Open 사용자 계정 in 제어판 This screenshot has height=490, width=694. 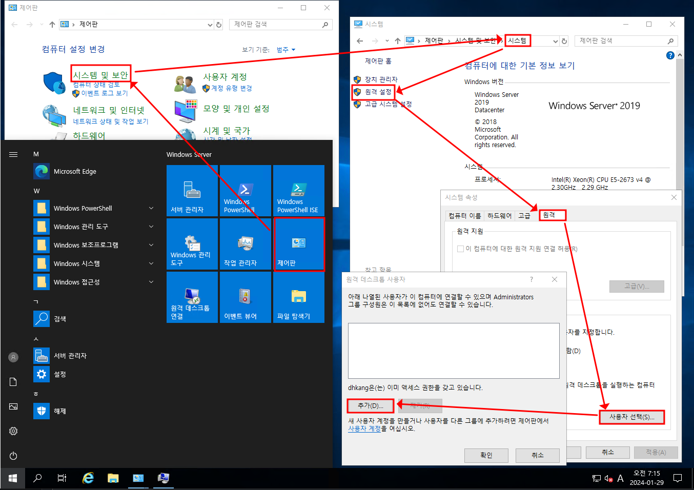coord(225,77)
